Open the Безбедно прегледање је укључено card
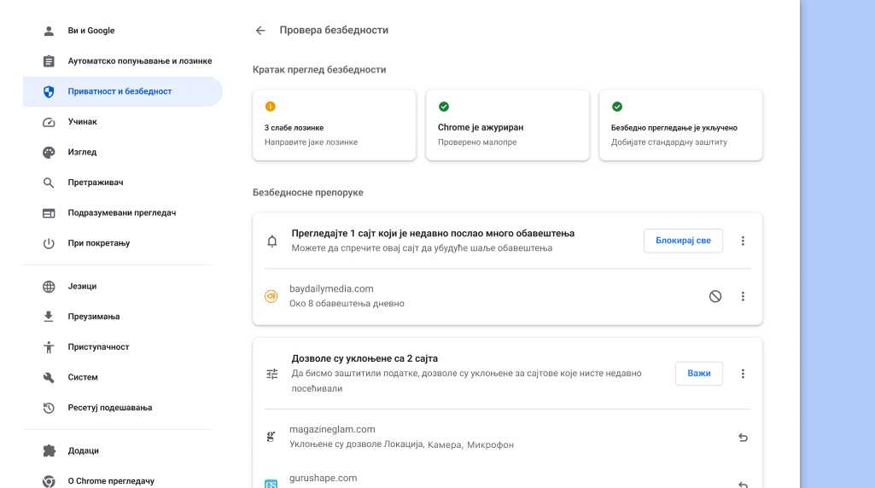 coord(681,125)
